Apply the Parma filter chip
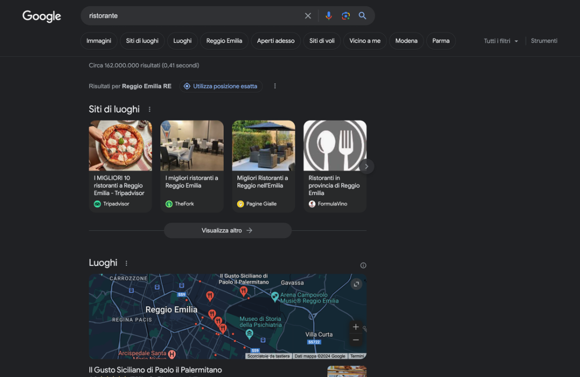 (441, 41)
